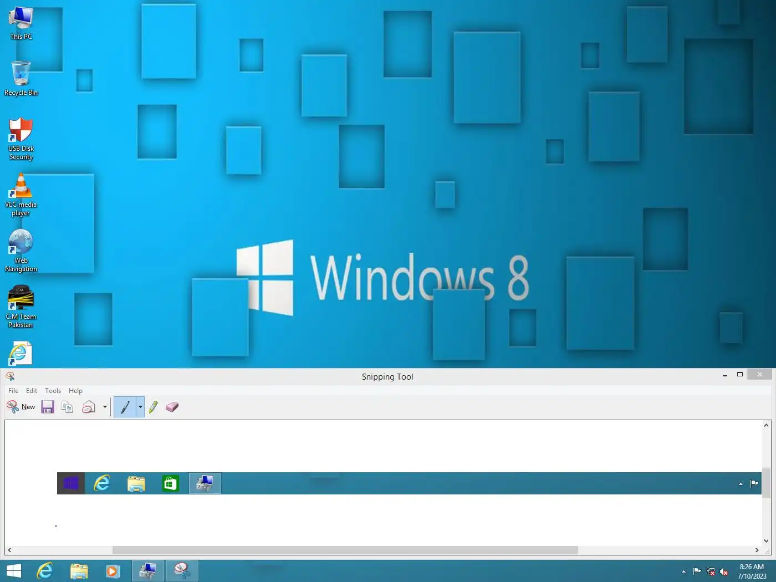
Task: Open the Internet Explorer desktop shortcut
Action: (x=21, y=354)
